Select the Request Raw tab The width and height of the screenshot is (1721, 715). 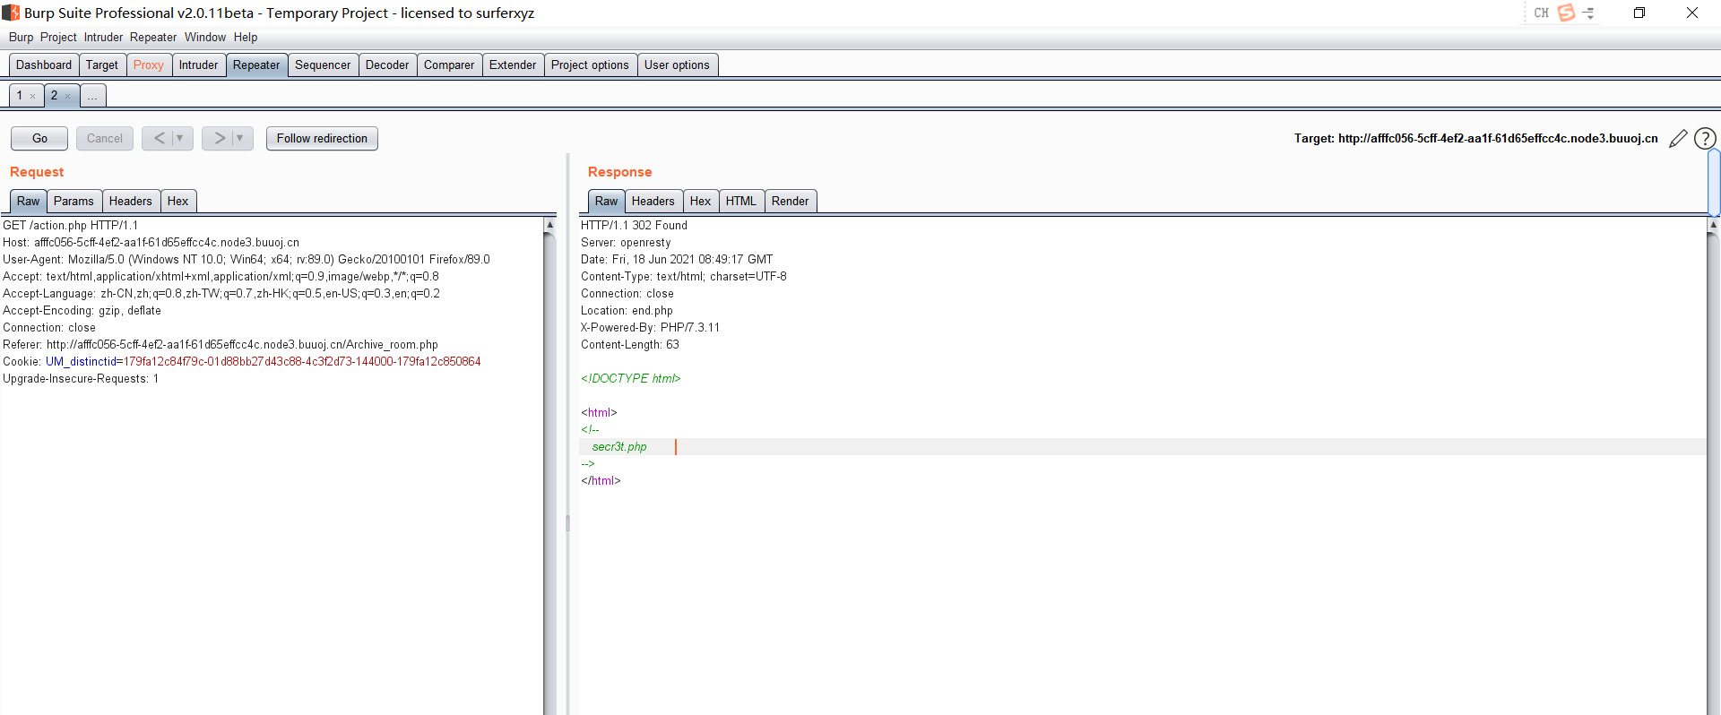pyautogui.click(x=29, y=201)
